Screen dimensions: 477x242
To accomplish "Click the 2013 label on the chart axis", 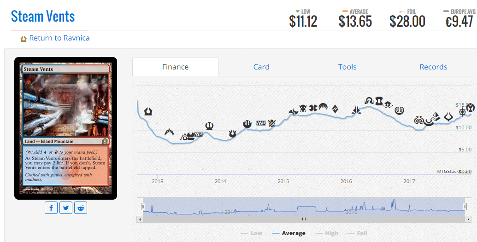I will pyautogui.click(x=158, y=181).
